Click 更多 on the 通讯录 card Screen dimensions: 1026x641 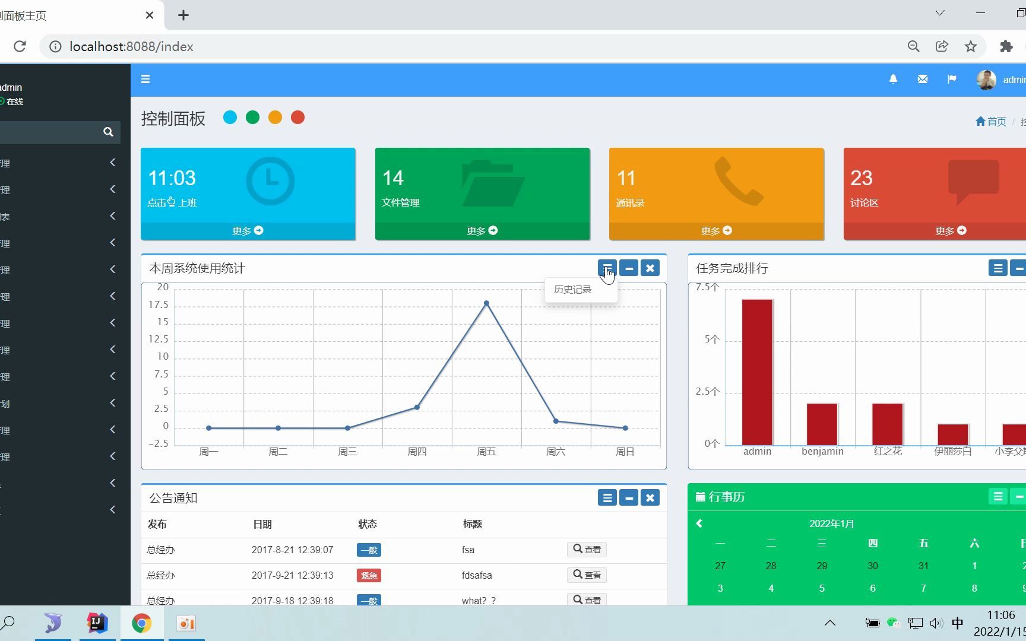(x=716, y=231)
